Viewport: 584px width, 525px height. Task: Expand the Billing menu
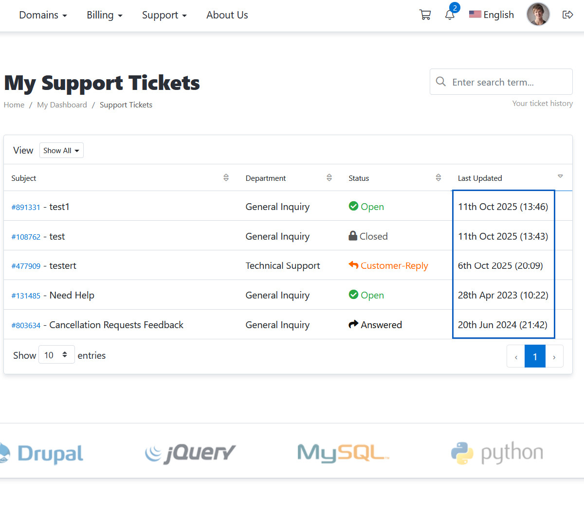click(104, 15)
